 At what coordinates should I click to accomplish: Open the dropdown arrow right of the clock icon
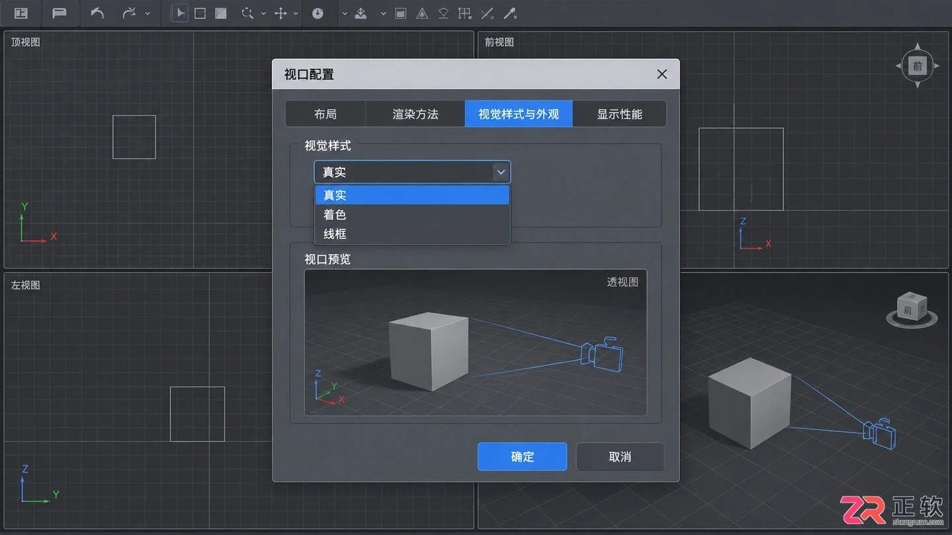click(x=344, y=13)
